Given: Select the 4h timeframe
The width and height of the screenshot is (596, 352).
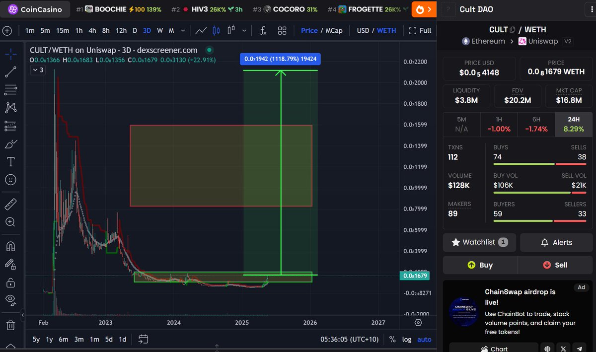Looking at the screenshot, I should [92, 31].
